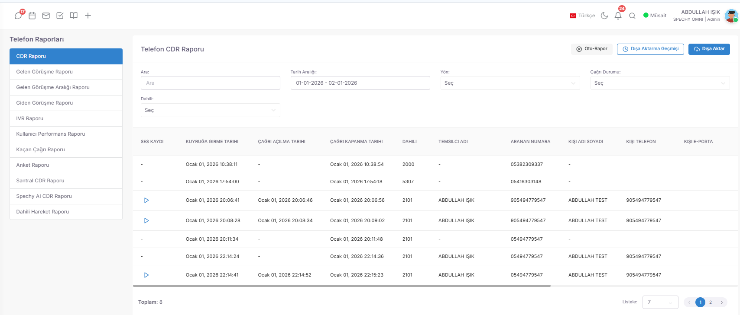The height and width of the screenshot is (315, 740).
Task: Go to page 2 of results
Action: point(711,302)
